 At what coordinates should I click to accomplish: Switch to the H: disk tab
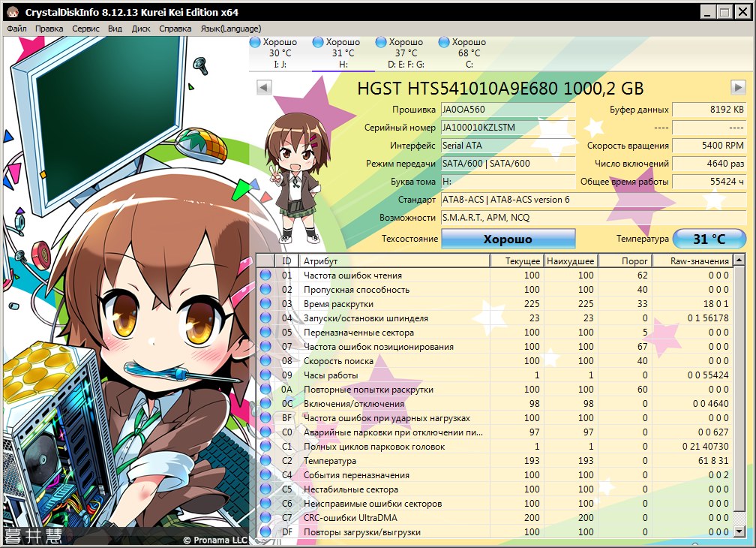pos(343,53)
